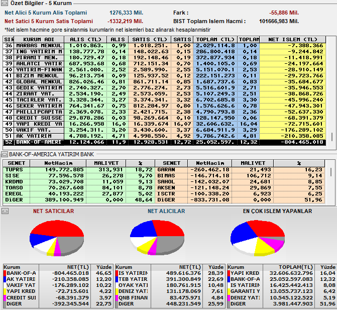This screenshot has height=310, width=337.
Task: Collapse the BANK-OF-AMERICA YATIRIM BANK panel
Action: click(x=5, y=154)
